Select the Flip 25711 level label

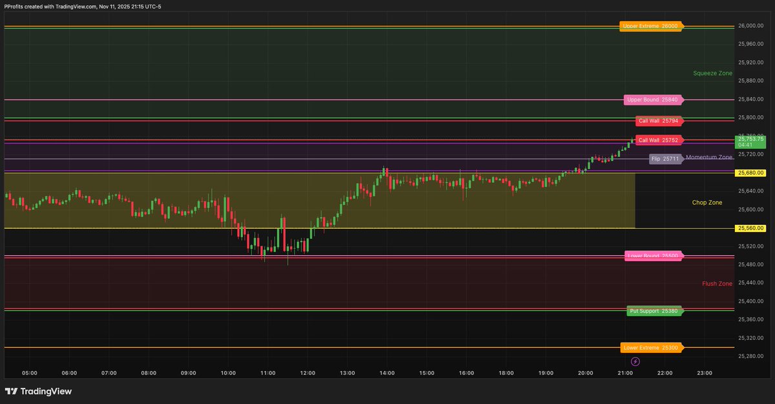[665, 158]
